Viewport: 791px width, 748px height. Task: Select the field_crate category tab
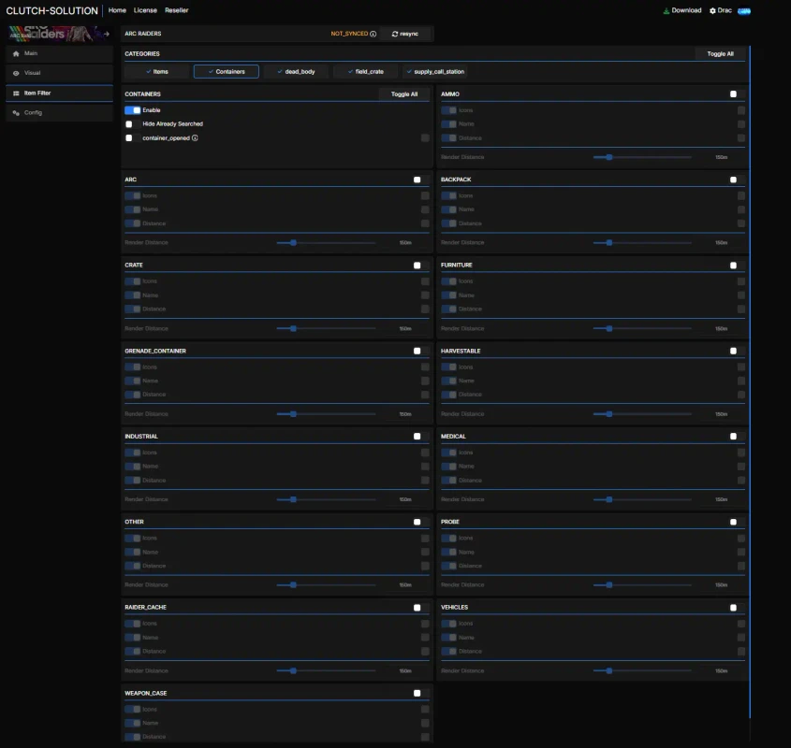pos(366,72)
